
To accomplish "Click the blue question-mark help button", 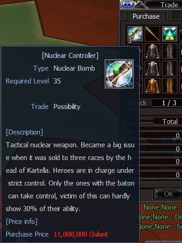I will tap(127, 5).
